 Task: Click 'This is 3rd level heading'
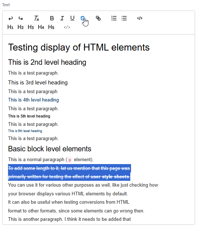tap(38, 83)
